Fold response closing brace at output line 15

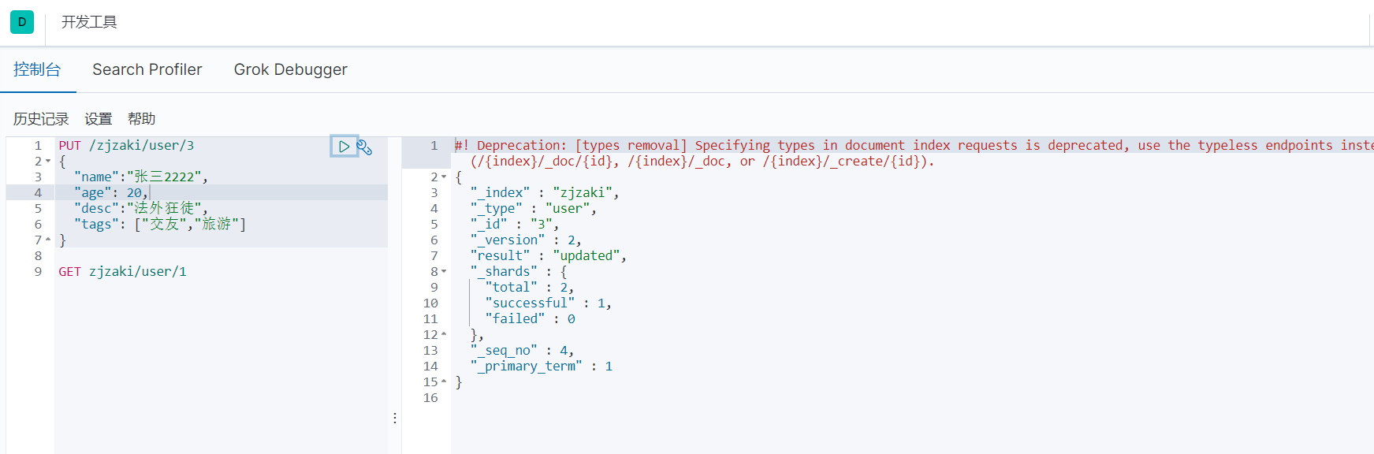tap(444, 381)
